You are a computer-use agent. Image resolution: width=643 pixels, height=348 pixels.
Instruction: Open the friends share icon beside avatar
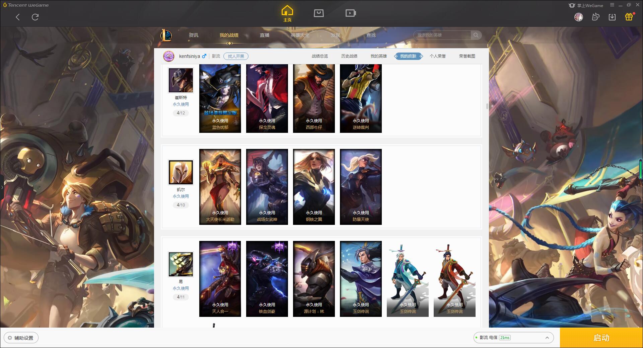[595, 17]
